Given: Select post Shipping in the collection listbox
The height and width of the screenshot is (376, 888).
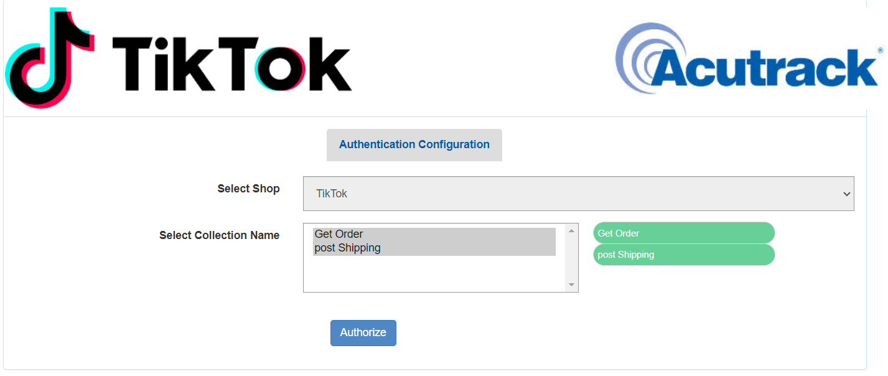Looking at the screenshot, I should point(434,248).
